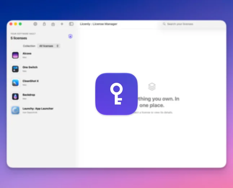Toggle the sidebar layout icon

(x=71, y=24)
